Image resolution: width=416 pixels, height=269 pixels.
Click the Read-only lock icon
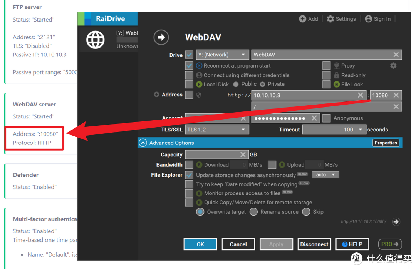click(x=337, y=75)
